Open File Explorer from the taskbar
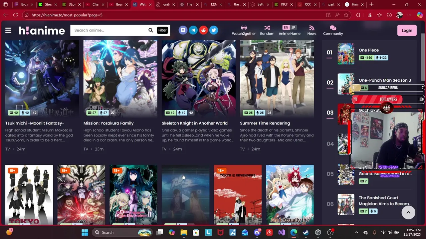 [x=184, y=232]
